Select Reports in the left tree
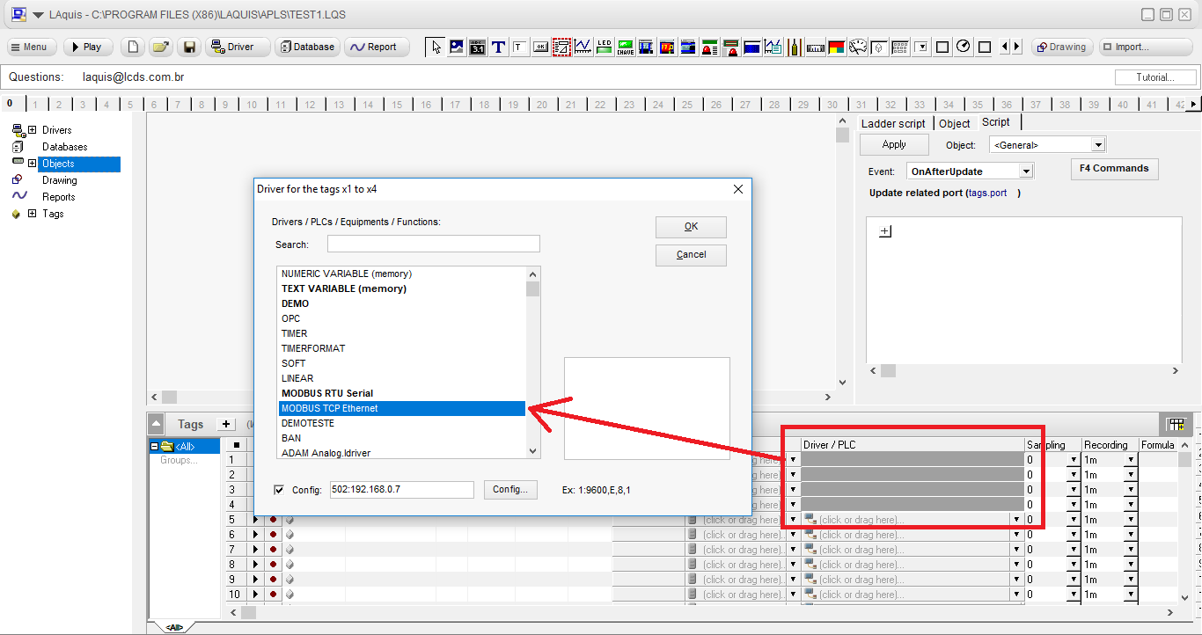This screenshot has width=1202, height=635. pyautogui.click(x=59, y=197)
